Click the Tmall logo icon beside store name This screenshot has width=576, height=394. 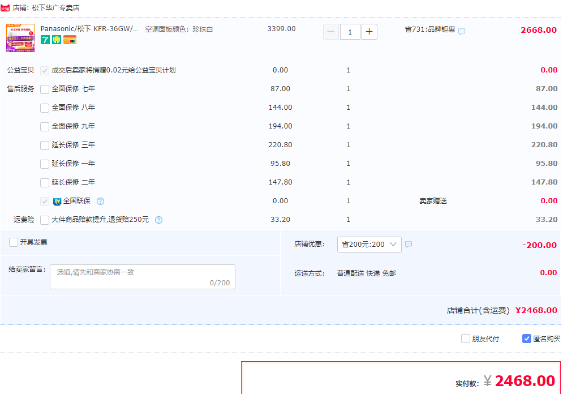5,8
